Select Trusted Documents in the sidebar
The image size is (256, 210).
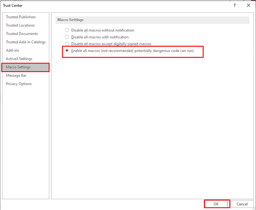pos(22,34)
